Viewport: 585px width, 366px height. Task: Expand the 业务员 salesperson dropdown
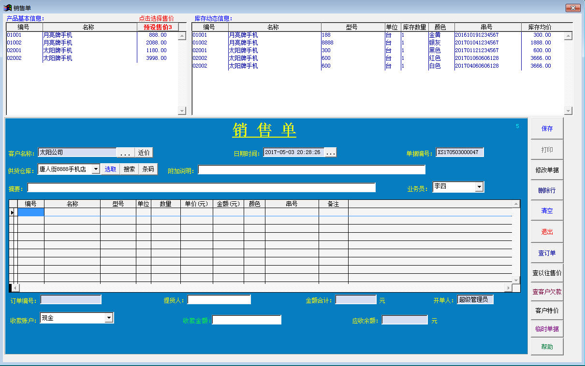(479, 187)
